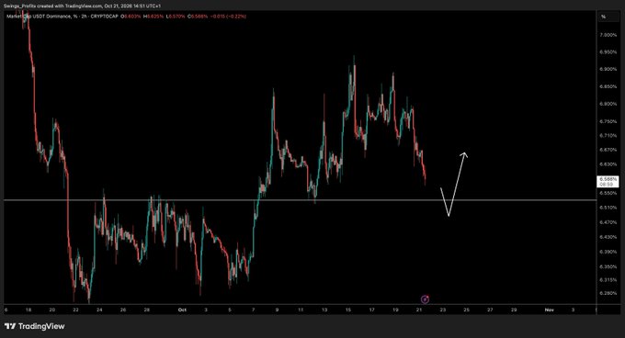Click date label 26 on time axis

coord(123,310)
